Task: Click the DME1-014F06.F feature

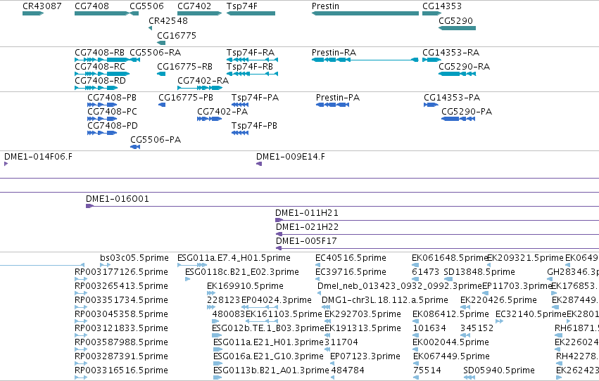Action: click(6, 164)
